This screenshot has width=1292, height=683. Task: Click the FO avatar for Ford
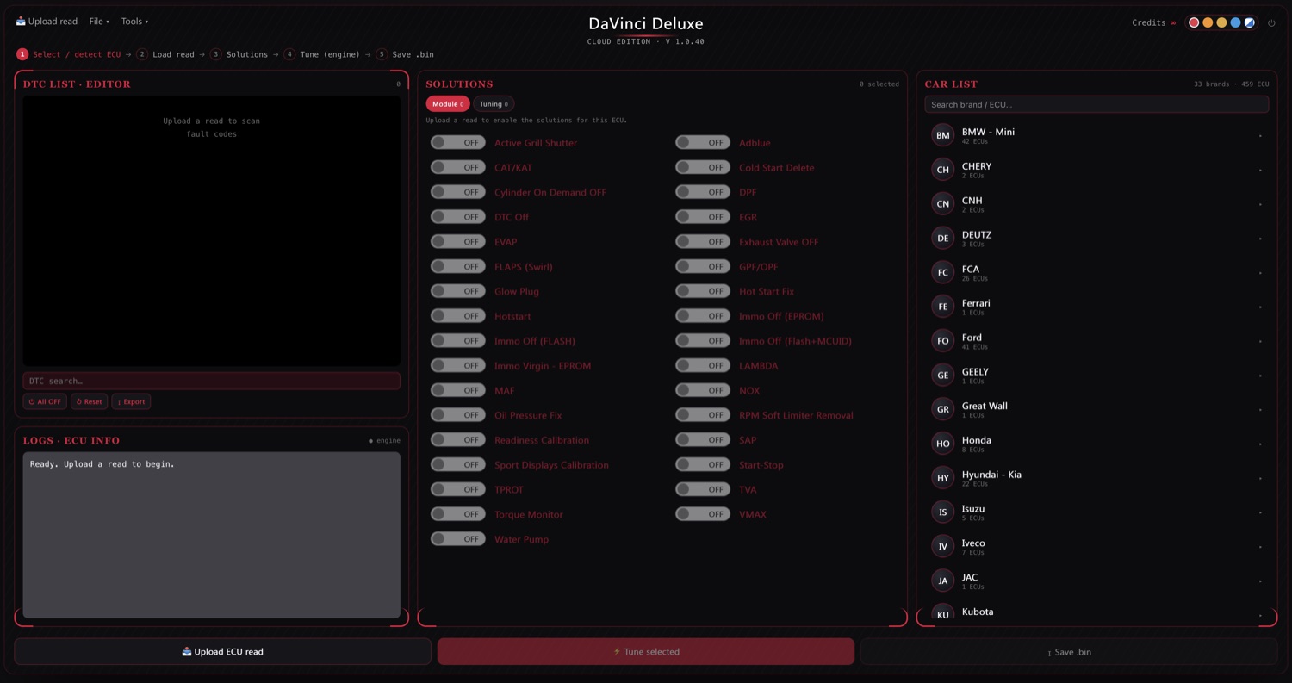coord(942,341)
